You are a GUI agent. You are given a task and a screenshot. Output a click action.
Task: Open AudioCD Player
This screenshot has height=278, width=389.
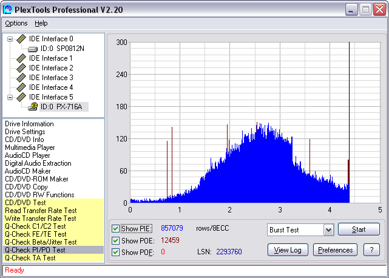pyautogui.click(x=27, y=155)
